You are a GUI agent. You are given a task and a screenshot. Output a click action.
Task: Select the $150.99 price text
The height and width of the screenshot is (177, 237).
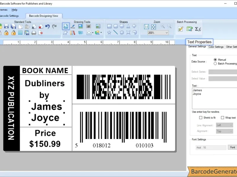[45, 144]
